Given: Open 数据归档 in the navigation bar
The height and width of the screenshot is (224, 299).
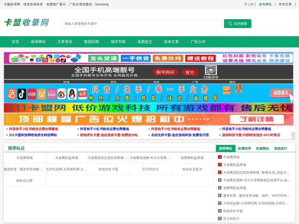Looking at the screenshot, I should click(x=91, y=42).
